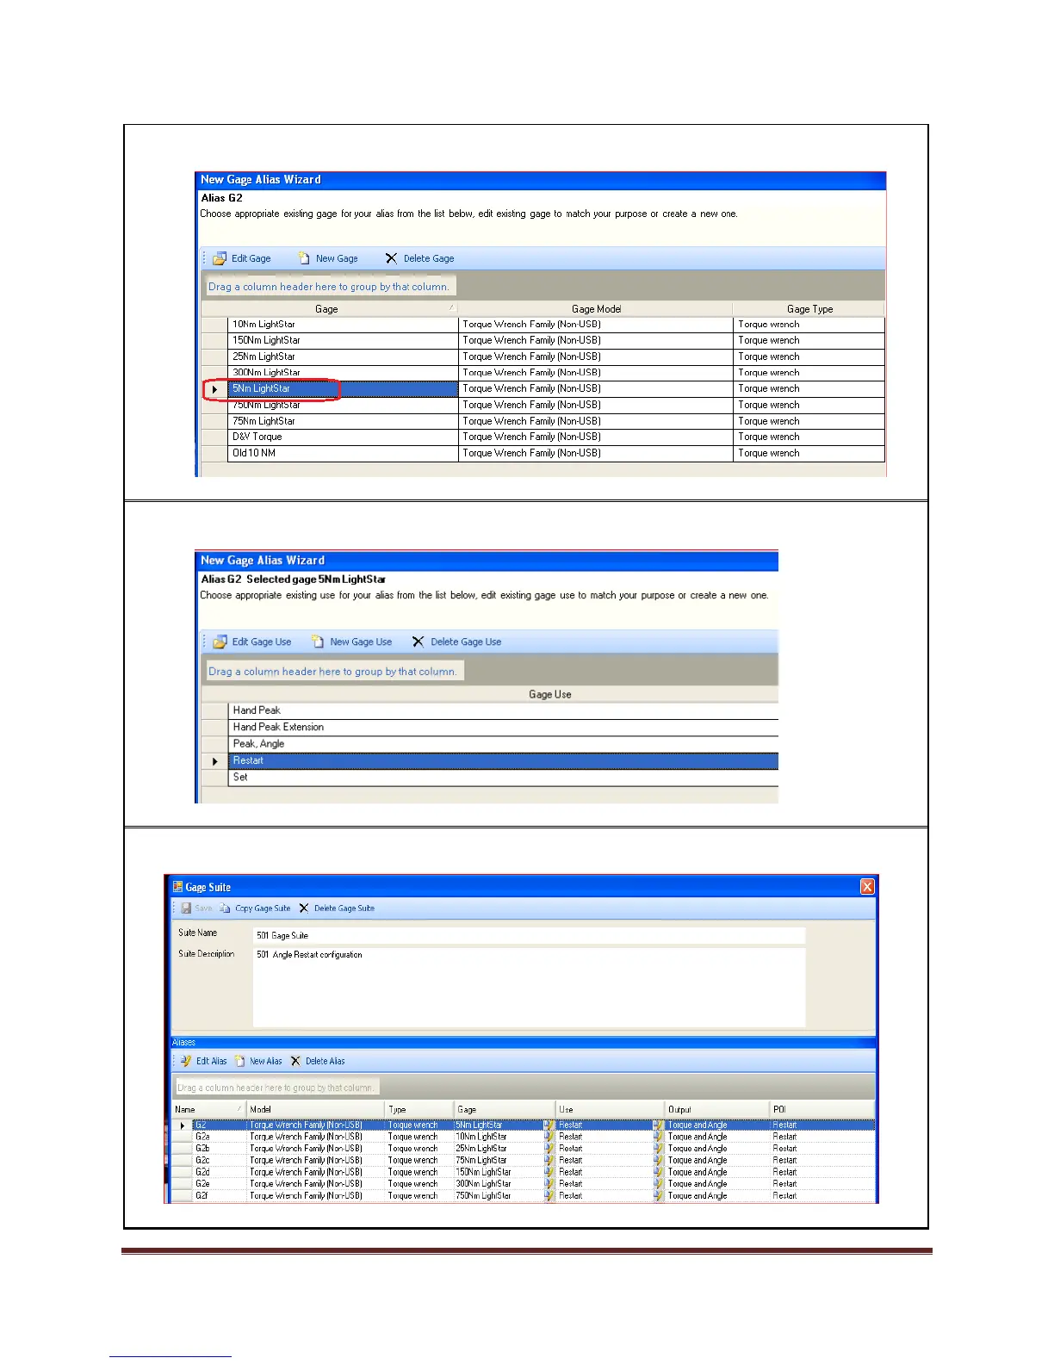Choose the Hand Peak Extension gage use
The image size is (1054, 1364).
click(503, 727)
